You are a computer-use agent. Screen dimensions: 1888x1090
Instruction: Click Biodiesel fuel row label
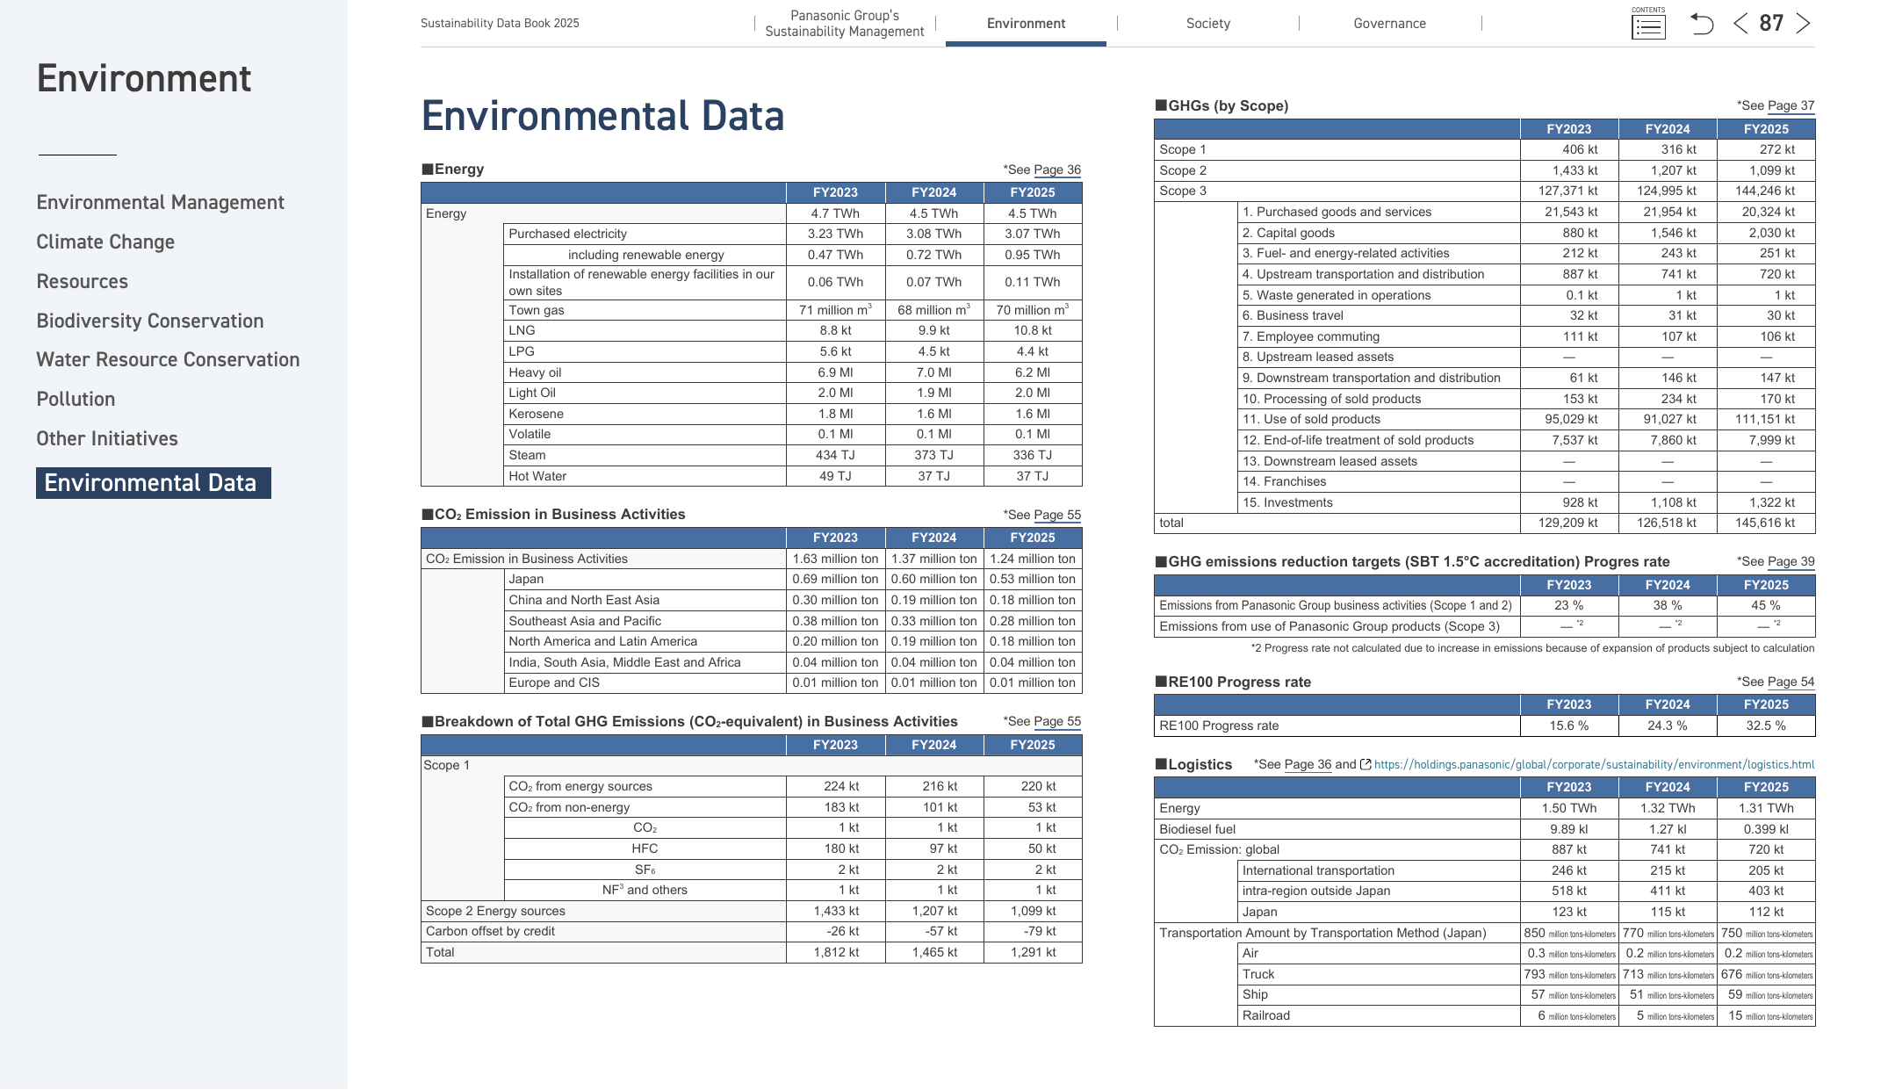coord(1197,829)
